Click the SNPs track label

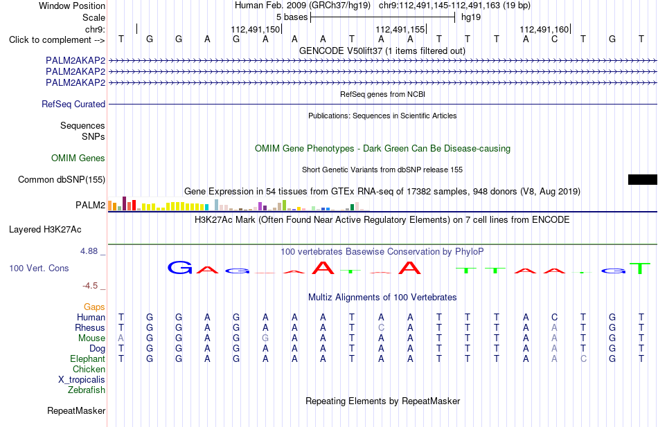[94, 137]
